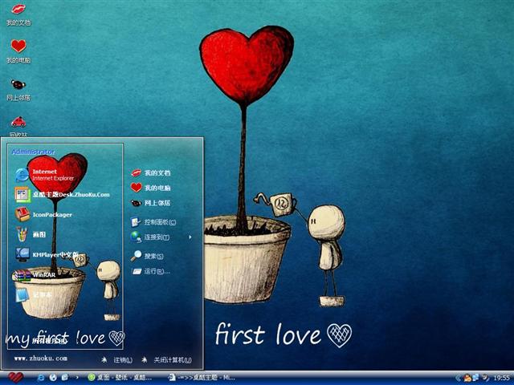Launch KMPlayer中文版 from the start menu
Image resolution: width=514 pixels, height=385 pixels.
pos(47,254)
